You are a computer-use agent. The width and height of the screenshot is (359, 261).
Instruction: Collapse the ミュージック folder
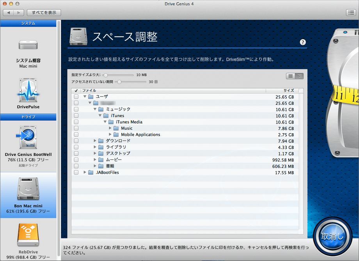[95, 109]
